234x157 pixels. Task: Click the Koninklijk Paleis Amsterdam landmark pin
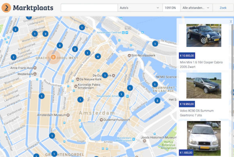click(x=76, y=86)
